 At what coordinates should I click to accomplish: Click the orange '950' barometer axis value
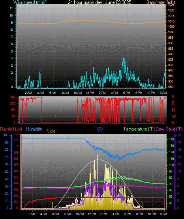click(x=171, y=87)
